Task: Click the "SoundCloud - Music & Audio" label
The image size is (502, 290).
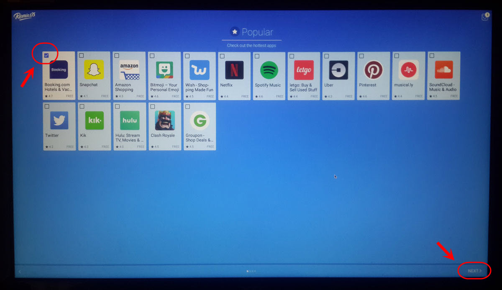Action: point(443,87)
